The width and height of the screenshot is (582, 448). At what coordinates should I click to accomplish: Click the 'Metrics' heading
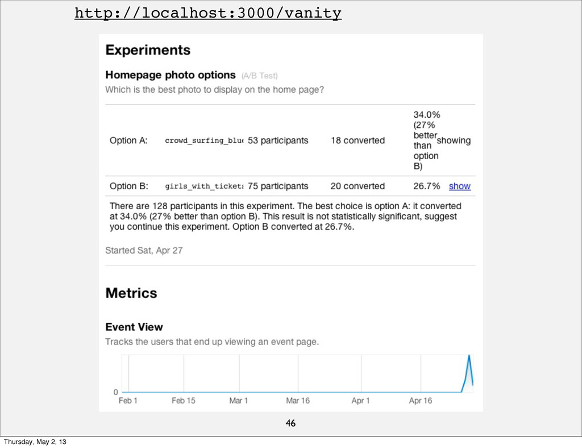pyautogui.click(x=131, y=293)
